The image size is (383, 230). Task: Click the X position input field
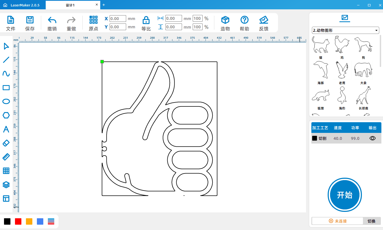[118, 19]
